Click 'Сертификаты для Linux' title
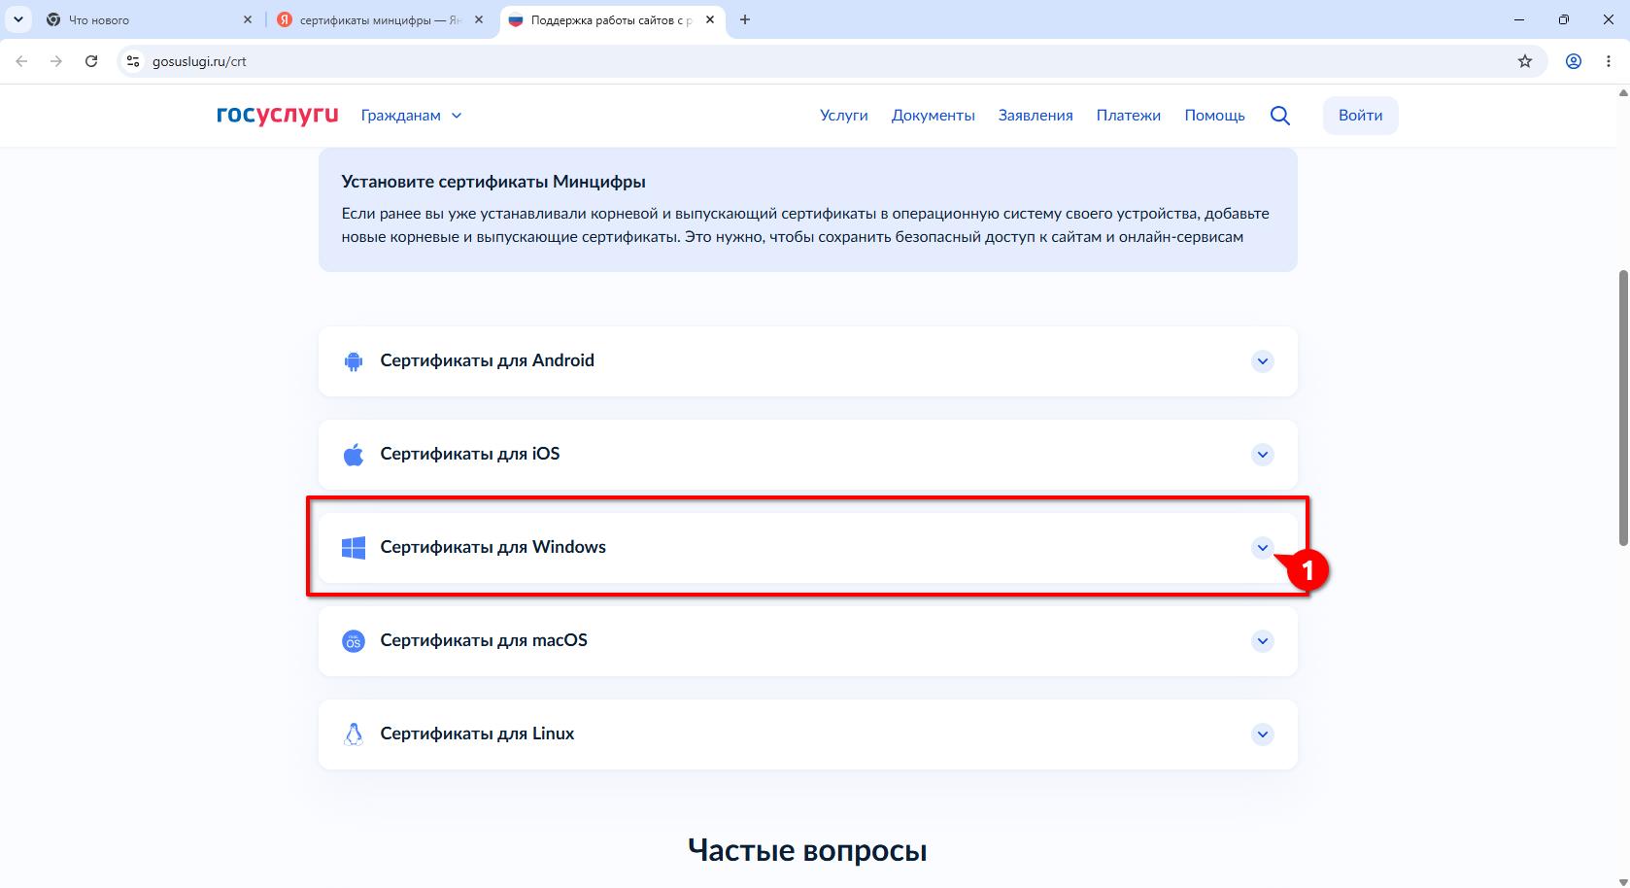This screenshot has width=1630, height=888. point(477,734)
